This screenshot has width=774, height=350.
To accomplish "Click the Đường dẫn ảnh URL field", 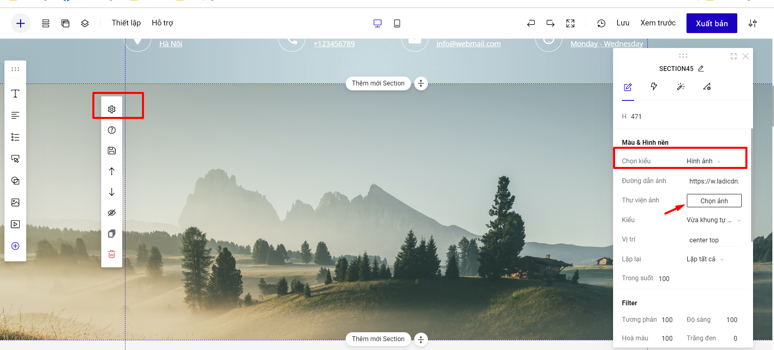I will point(714,181).
